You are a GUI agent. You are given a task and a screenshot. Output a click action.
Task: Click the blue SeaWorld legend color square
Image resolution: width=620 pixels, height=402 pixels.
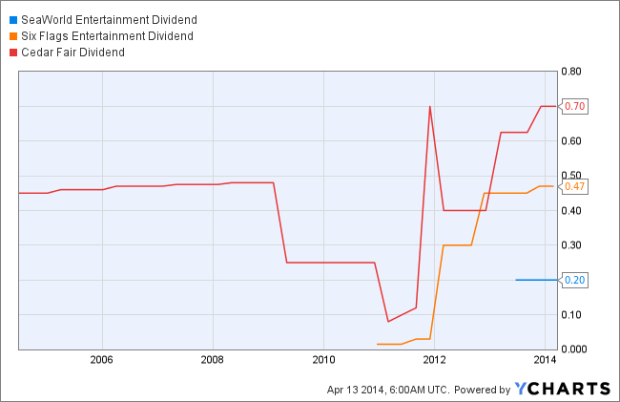13,21
